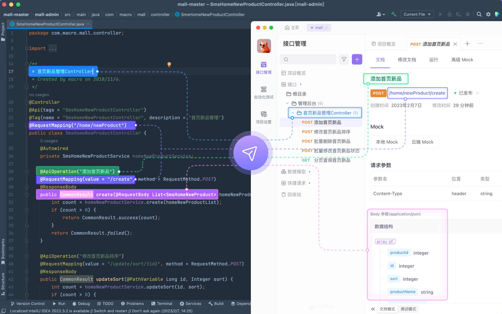
Task: Switch to the 高级 Mock tab
Action: (x=462, y=60)
